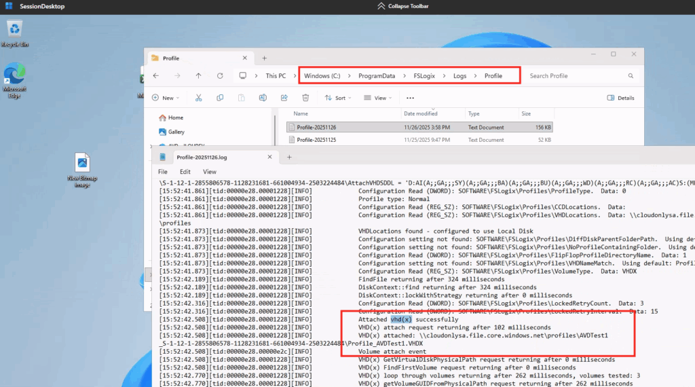The width and height of the screenshot is (695, 387).
Task: Open the Edit menu in Notepad
Action: (x=185, y=172)
